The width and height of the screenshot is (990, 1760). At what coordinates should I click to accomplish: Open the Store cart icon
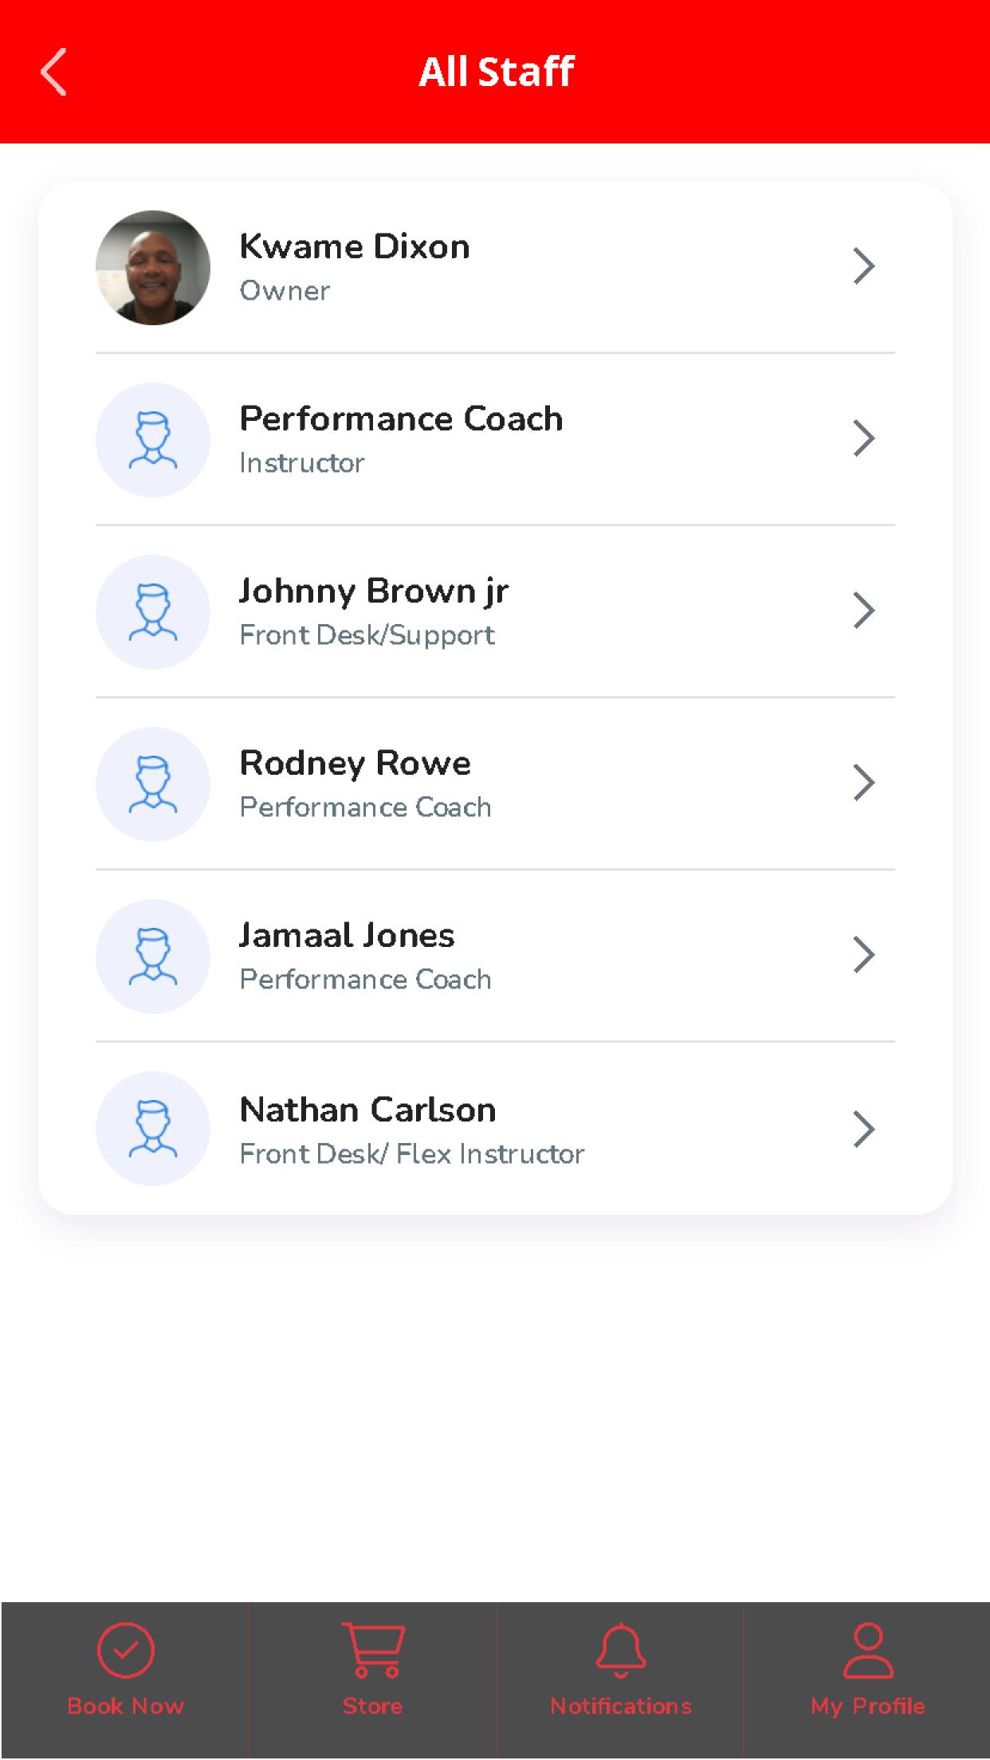[x=372, y=1649]
